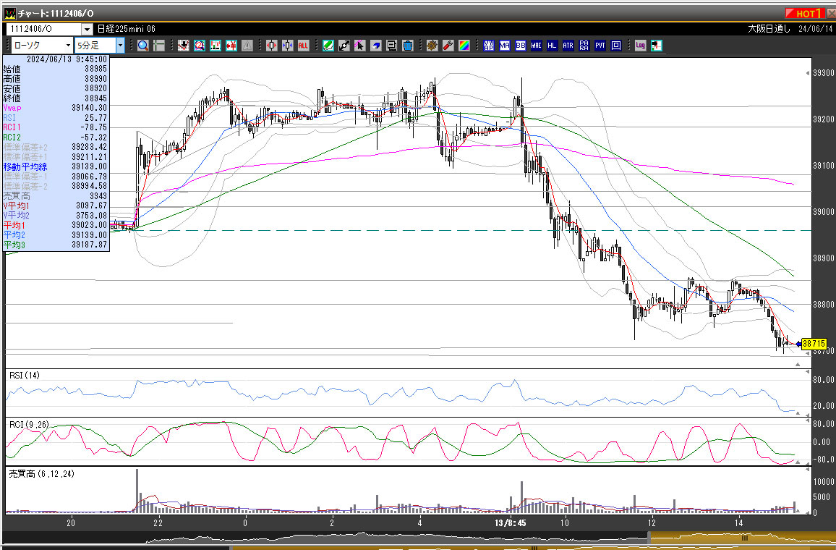Toggle the HL high-low indicator

553,46
